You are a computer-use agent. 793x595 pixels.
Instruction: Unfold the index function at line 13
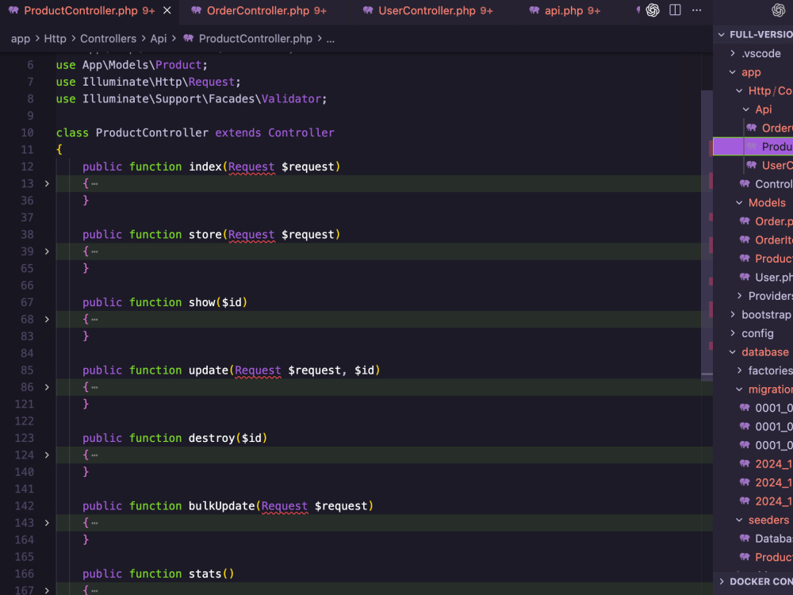coord(47,184)
